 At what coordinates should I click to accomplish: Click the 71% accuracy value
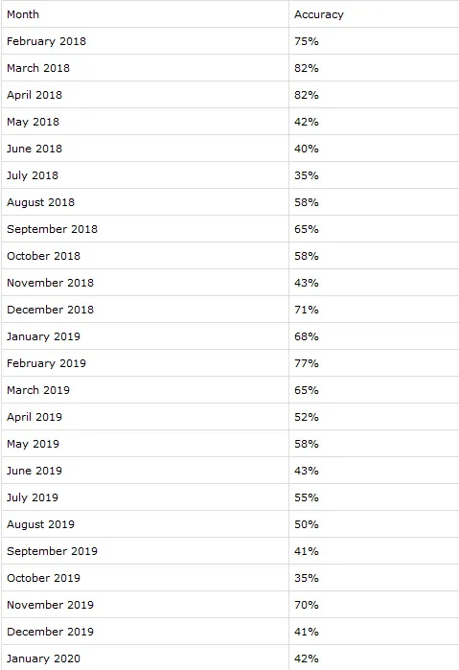(x=307, y=310)
